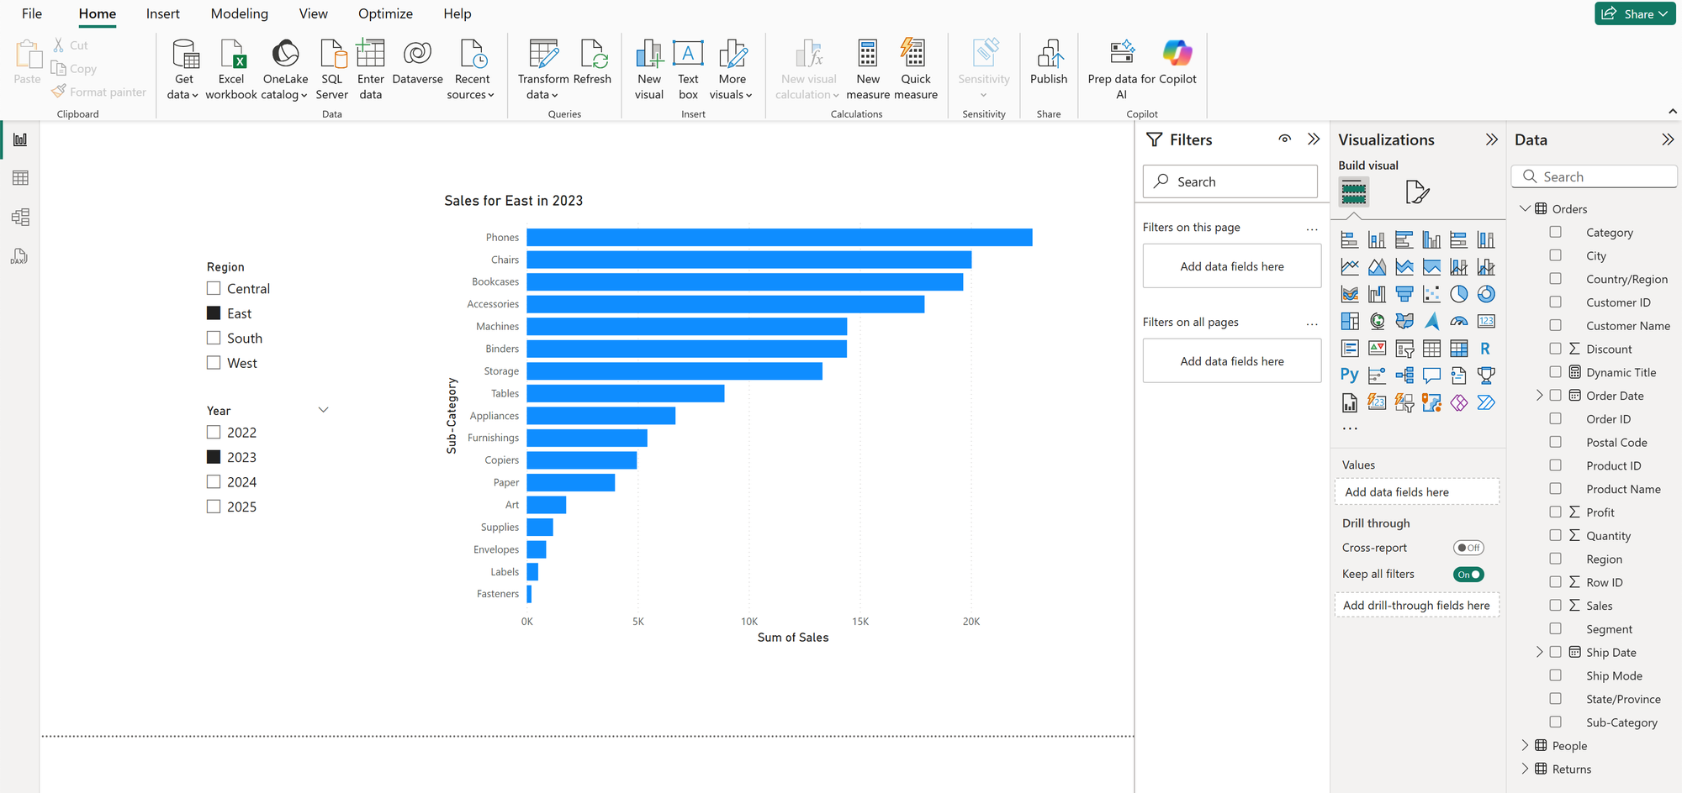Check the Central region slicer option
This screenshot has height=793, width=1682.
point(214,288)
